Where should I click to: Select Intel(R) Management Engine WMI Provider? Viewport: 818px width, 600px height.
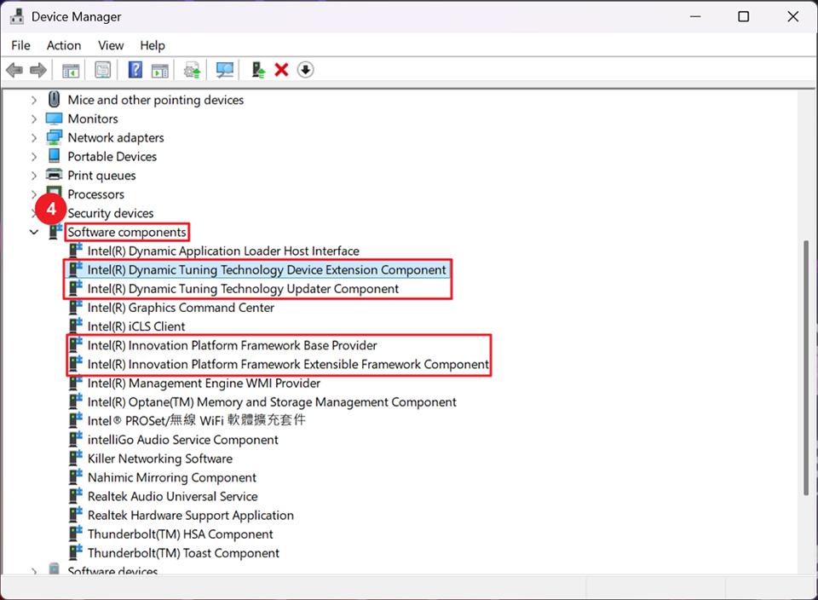pyautogui.click(x=204, y=383)
